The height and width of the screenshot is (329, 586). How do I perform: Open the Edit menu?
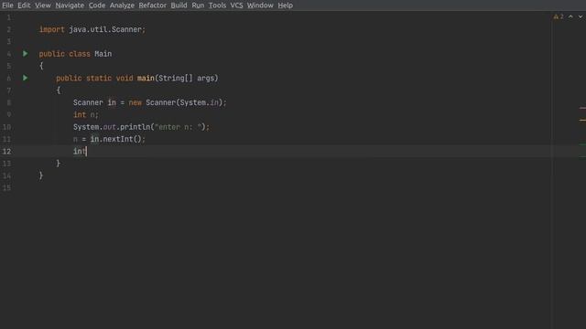point(24,5)
